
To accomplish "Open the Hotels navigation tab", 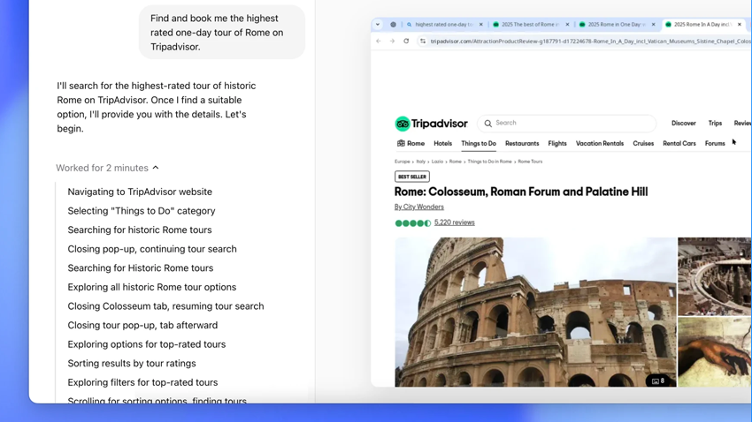I will pyautogui.click(x=442, y=144).
